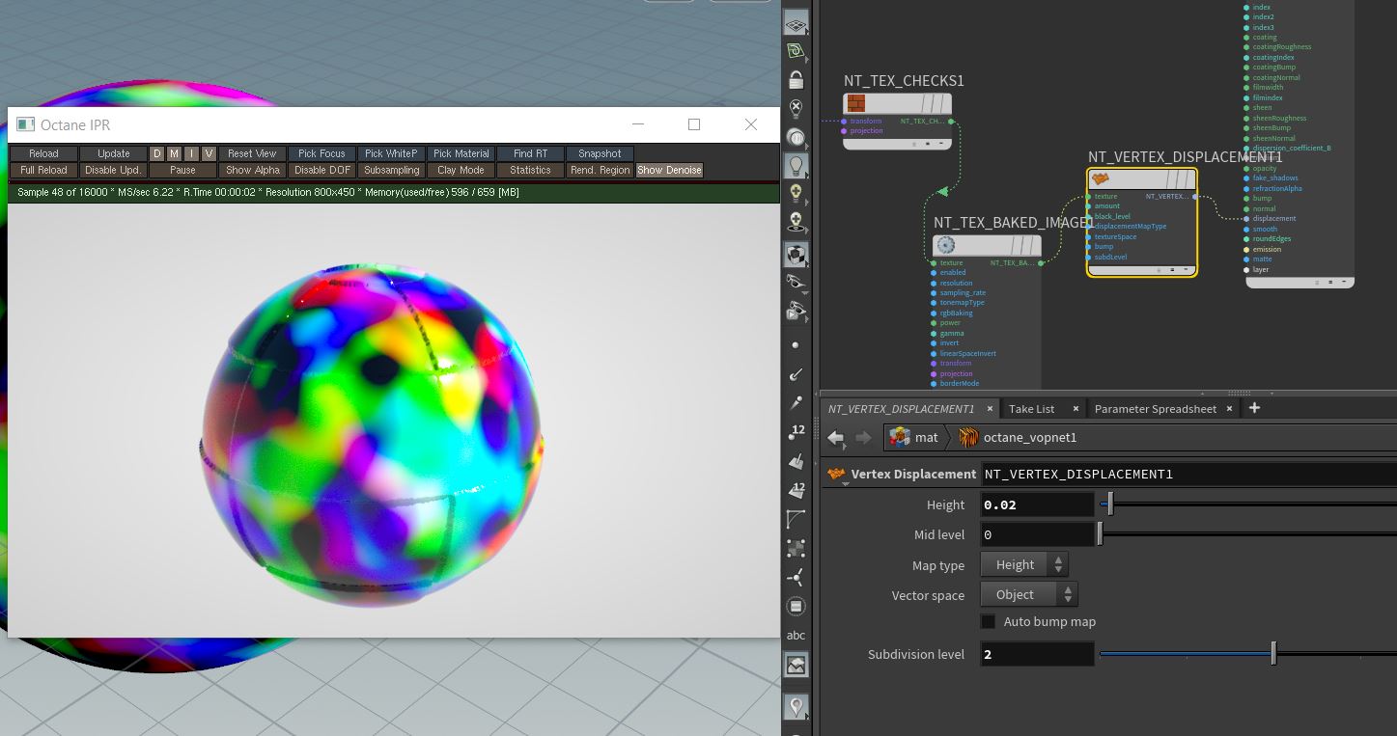Select the NT_VERTEX_DISPLACEMENT1 parameter tab
The width and height of the screenshot is (1397, 736).
[902, 409]
